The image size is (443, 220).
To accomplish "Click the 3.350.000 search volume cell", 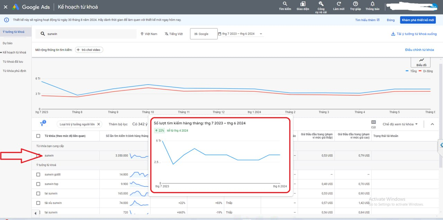I will click(x=121, y=155).
